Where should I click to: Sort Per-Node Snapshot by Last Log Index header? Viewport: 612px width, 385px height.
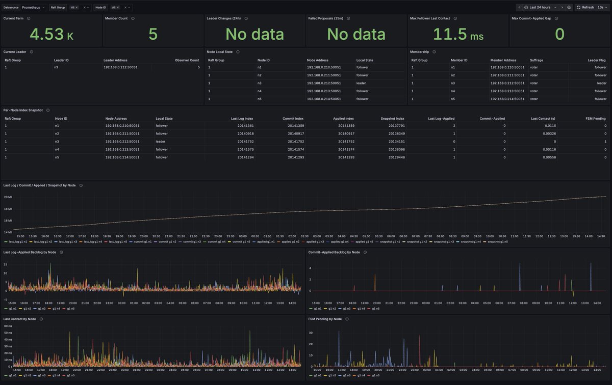click(242, 119)
